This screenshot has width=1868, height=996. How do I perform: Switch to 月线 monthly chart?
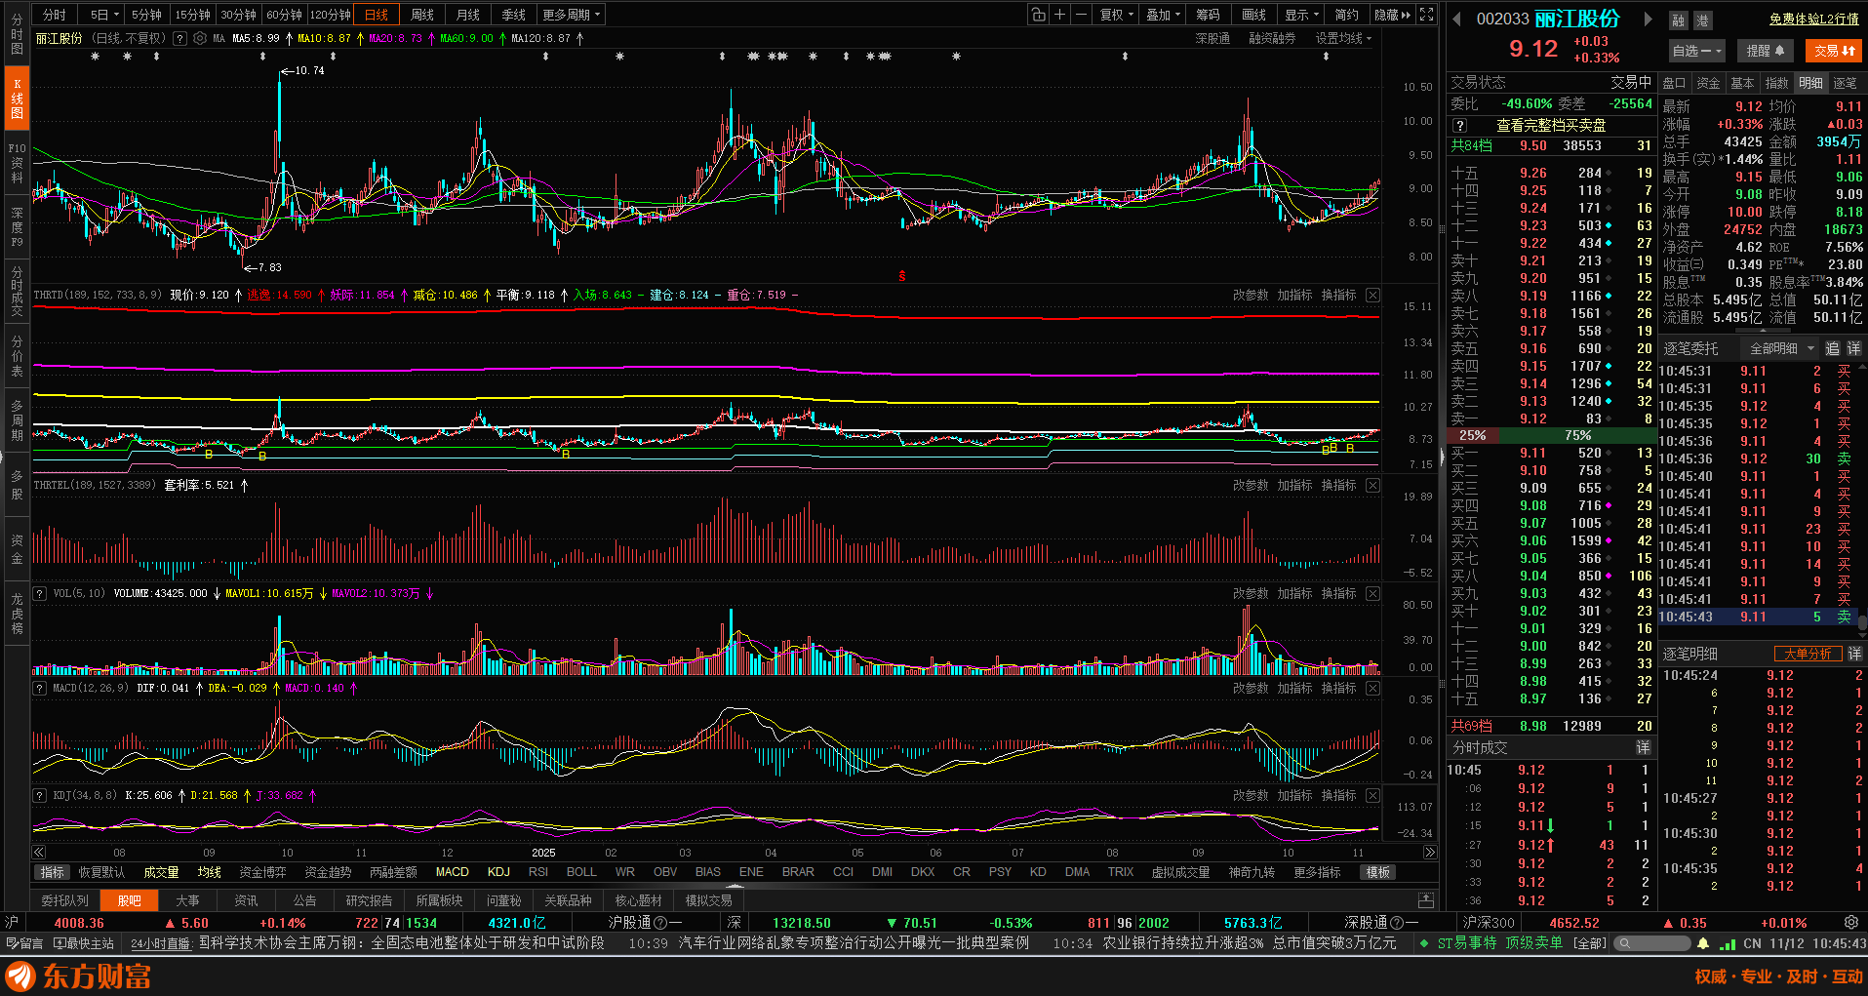(x=468, y=15)
